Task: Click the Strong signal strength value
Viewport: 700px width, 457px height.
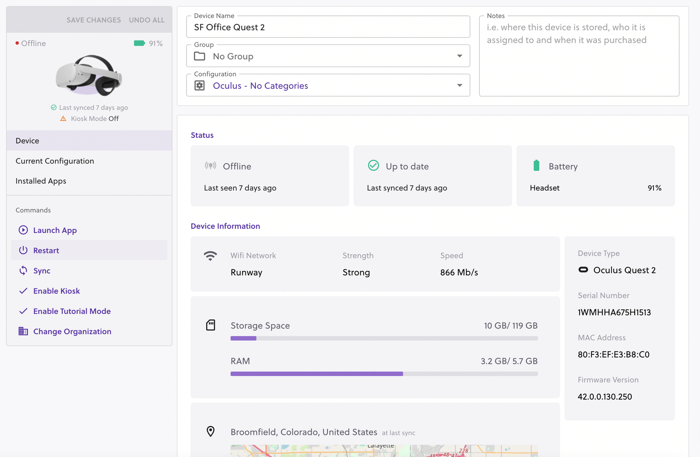Action: point(356,272)
